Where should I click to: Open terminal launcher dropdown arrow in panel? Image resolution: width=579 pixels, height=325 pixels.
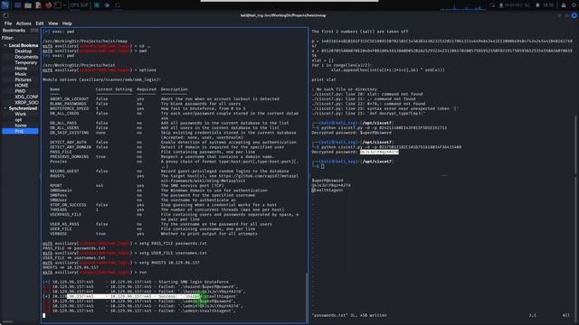64,5
